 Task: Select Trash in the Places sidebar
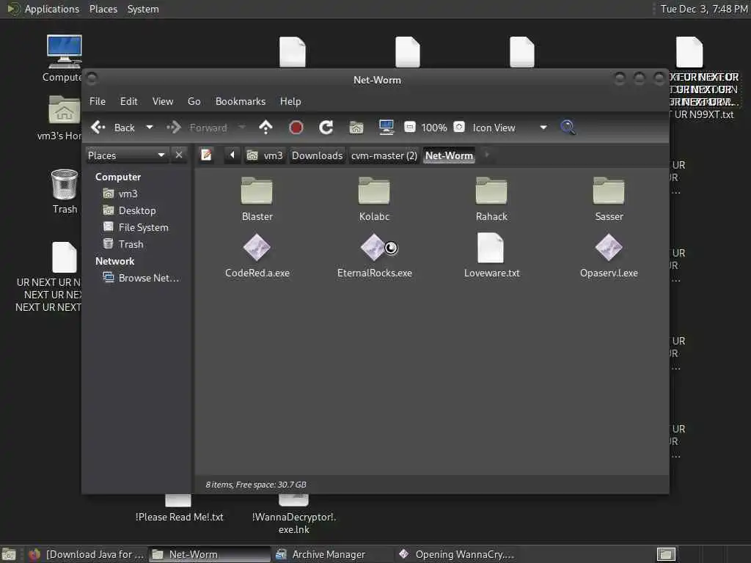pos(123,244)
